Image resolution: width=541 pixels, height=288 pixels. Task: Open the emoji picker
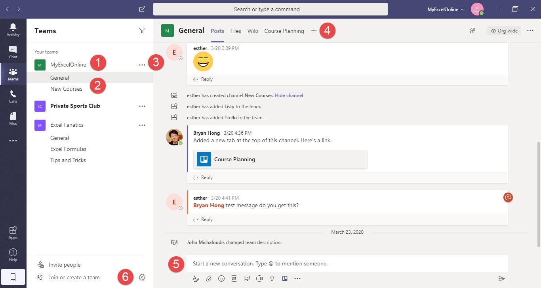(x=221, y=278)
